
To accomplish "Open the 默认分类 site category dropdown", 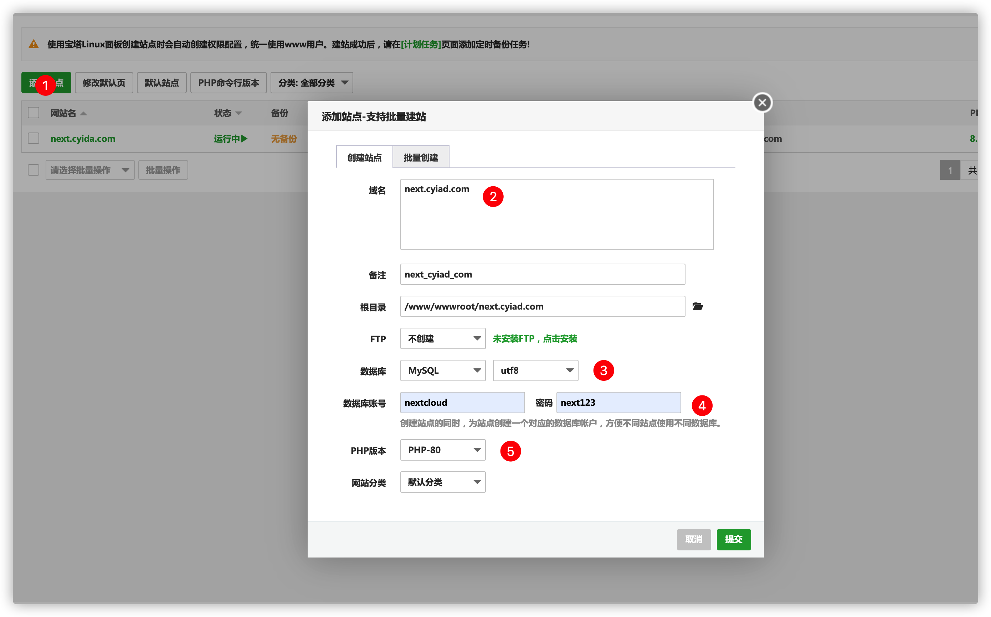I will click(x=443, y=482).
